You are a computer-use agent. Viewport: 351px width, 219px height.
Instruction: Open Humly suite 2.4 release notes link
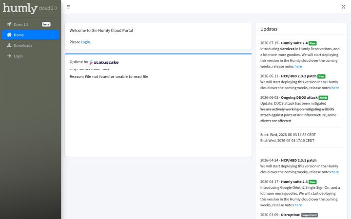pyautogui.click(x=298, y=66)
